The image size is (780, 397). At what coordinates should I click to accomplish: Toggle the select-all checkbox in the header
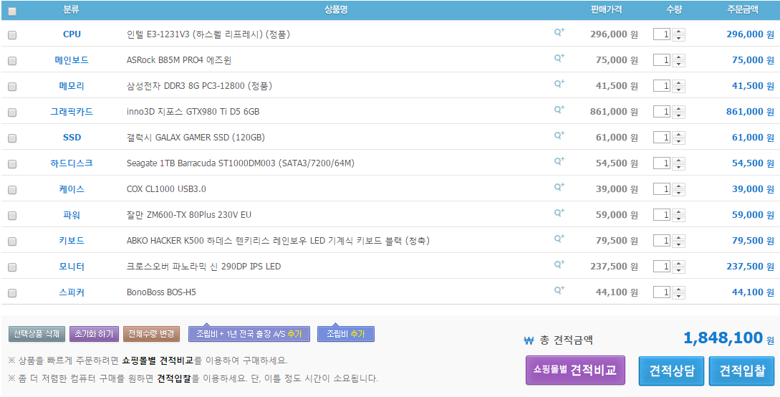point(12,11)
